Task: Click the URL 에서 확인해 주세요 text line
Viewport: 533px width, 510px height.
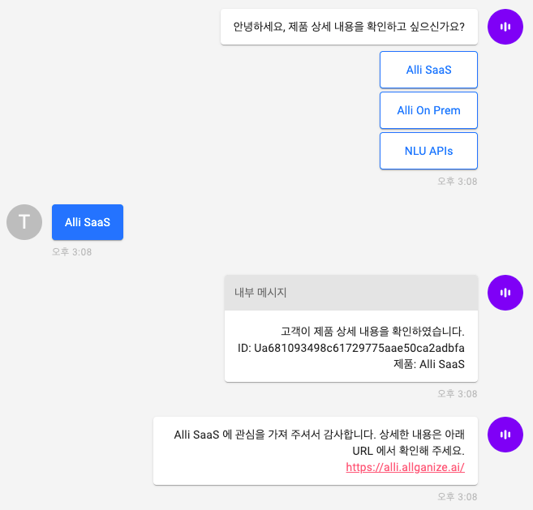Action: [408, 451]
